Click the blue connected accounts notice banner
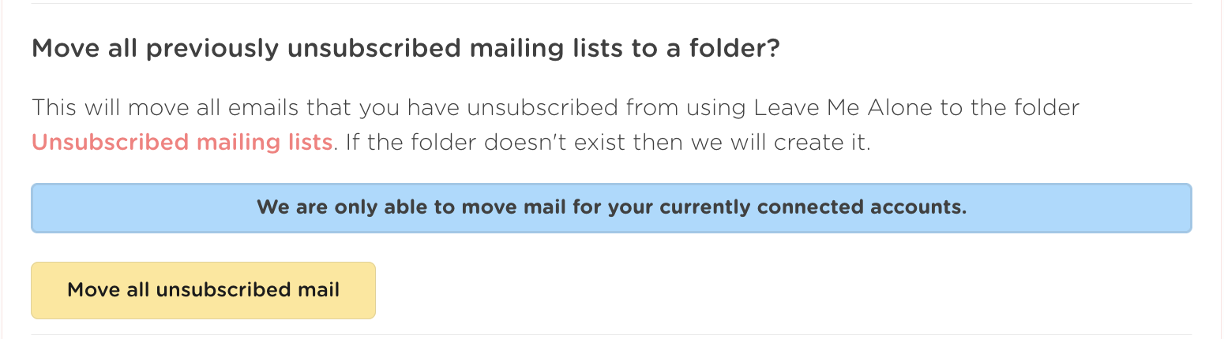Screen dimensions: 1224x339 (610, 208)
